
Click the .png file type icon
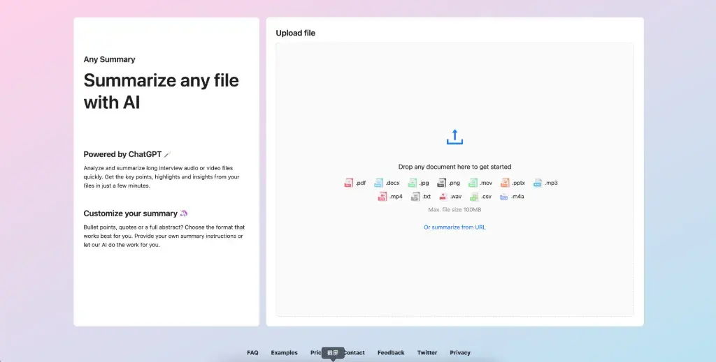[x=441, y=183]
